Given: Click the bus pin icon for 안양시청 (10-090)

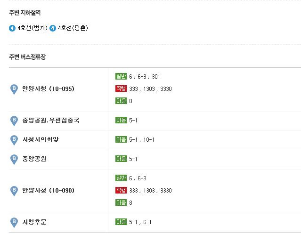Looking at the screenshot, I should 14,191.
